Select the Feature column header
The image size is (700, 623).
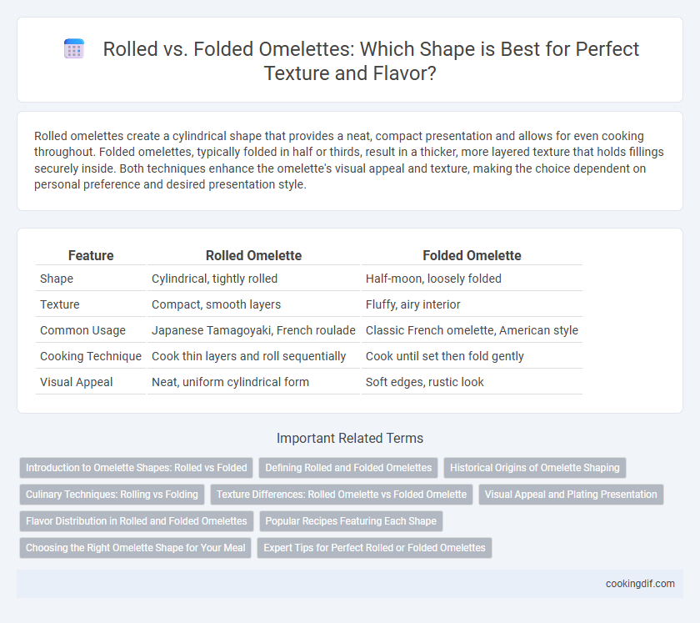pos(91,256)
